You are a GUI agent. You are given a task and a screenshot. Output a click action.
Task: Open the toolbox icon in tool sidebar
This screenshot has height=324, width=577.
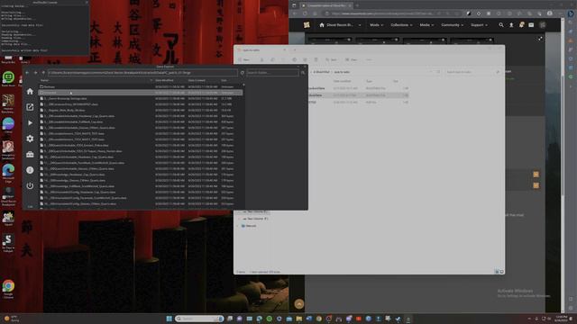click(x=30, y=154)
